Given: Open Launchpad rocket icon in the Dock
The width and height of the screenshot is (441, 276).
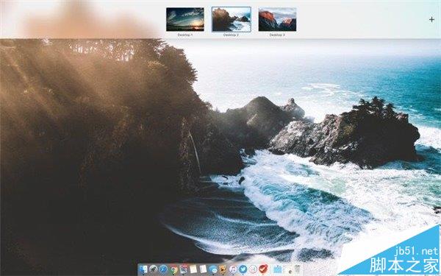Looking at the screenshot, I should (154, 269).
